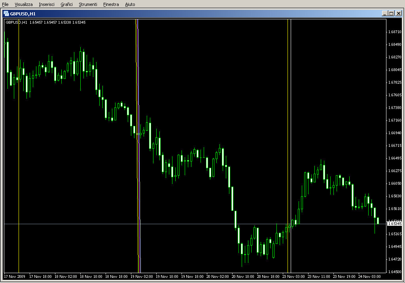This screenshot has width=405, height=283.
Task: Close the GBPUSD,H1 chart window
Action: coord(399,13)
